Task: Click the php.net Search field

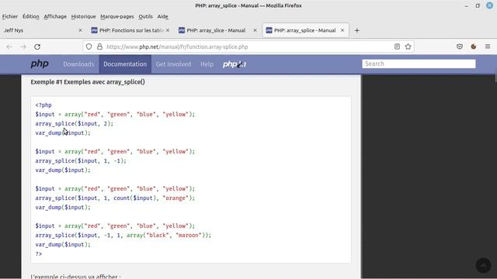Action: [419, 64]
